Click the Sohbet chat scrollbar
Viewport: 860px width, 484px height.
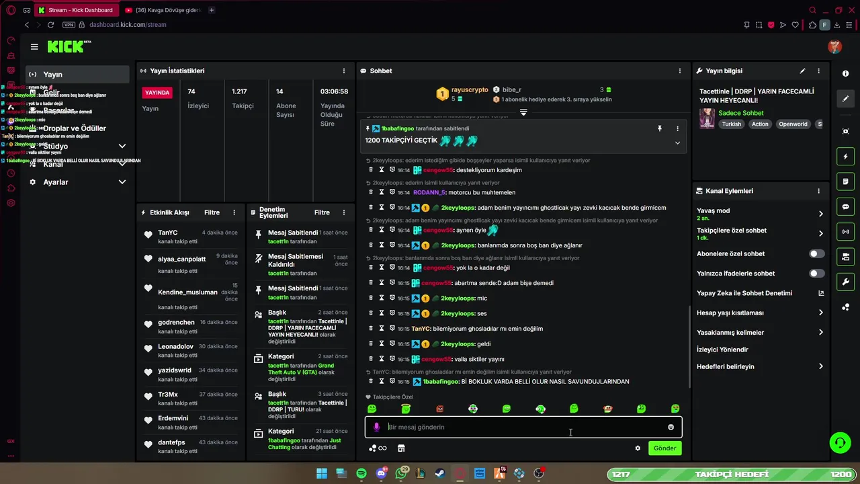point(689,346)
